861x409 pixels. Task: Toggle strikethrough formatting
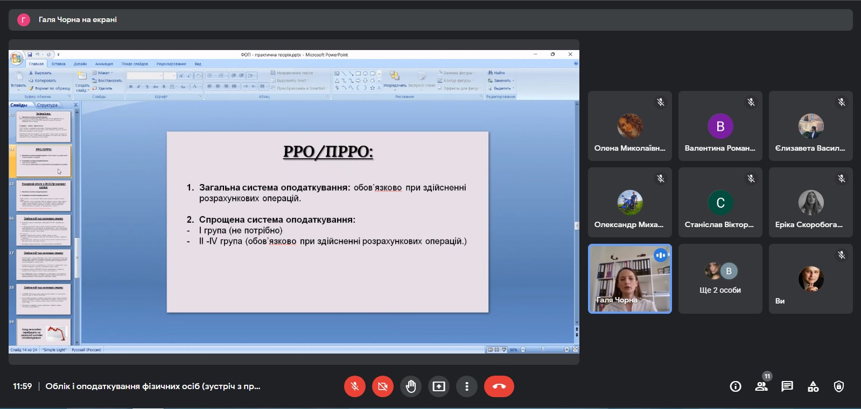coord(155,86)
